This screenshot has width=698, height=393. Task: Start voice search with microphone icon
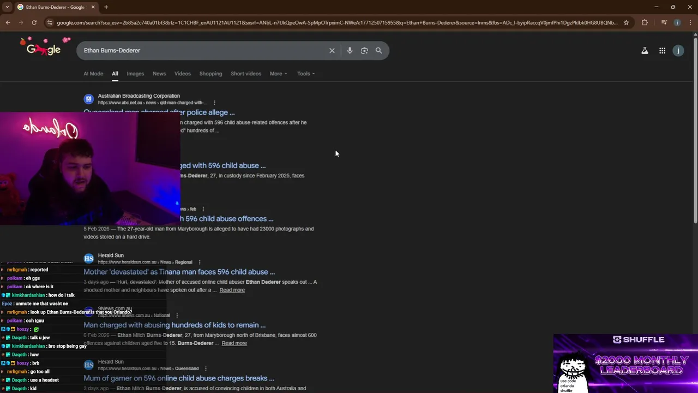350,50
